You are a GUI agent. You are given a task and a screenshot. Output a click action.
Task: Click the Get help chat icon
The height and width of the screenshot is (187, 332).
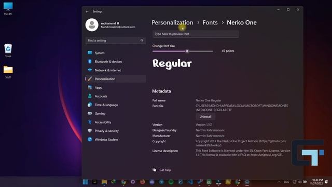pyautogui.click(x=155, y=170)
